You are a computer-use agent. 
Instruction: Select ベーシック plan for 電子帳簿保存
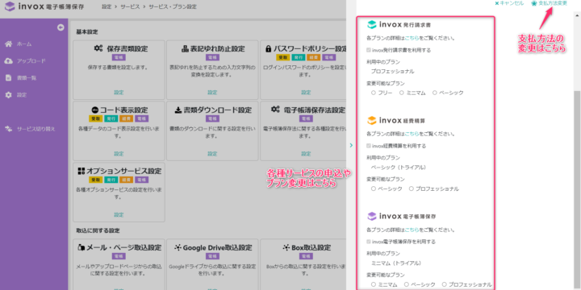(407, 284)
